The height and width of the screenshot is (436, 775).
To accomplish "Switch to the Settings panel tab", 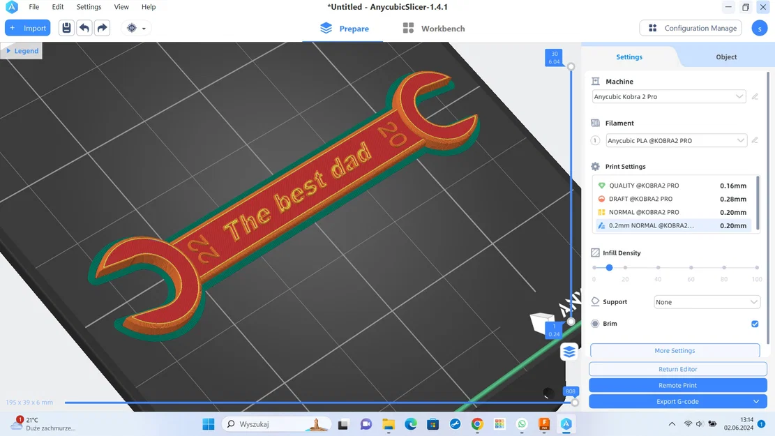I will [629, 57].
